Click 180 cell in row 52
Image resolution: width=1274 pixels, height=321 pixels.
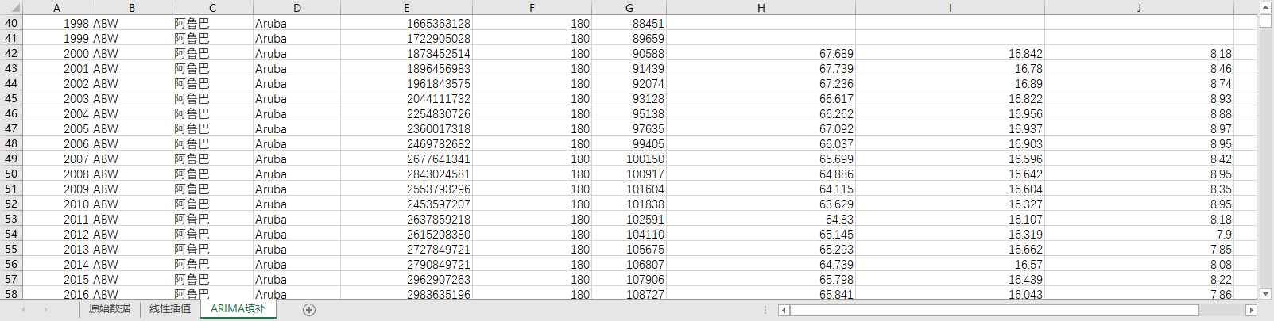click(532, 204)
